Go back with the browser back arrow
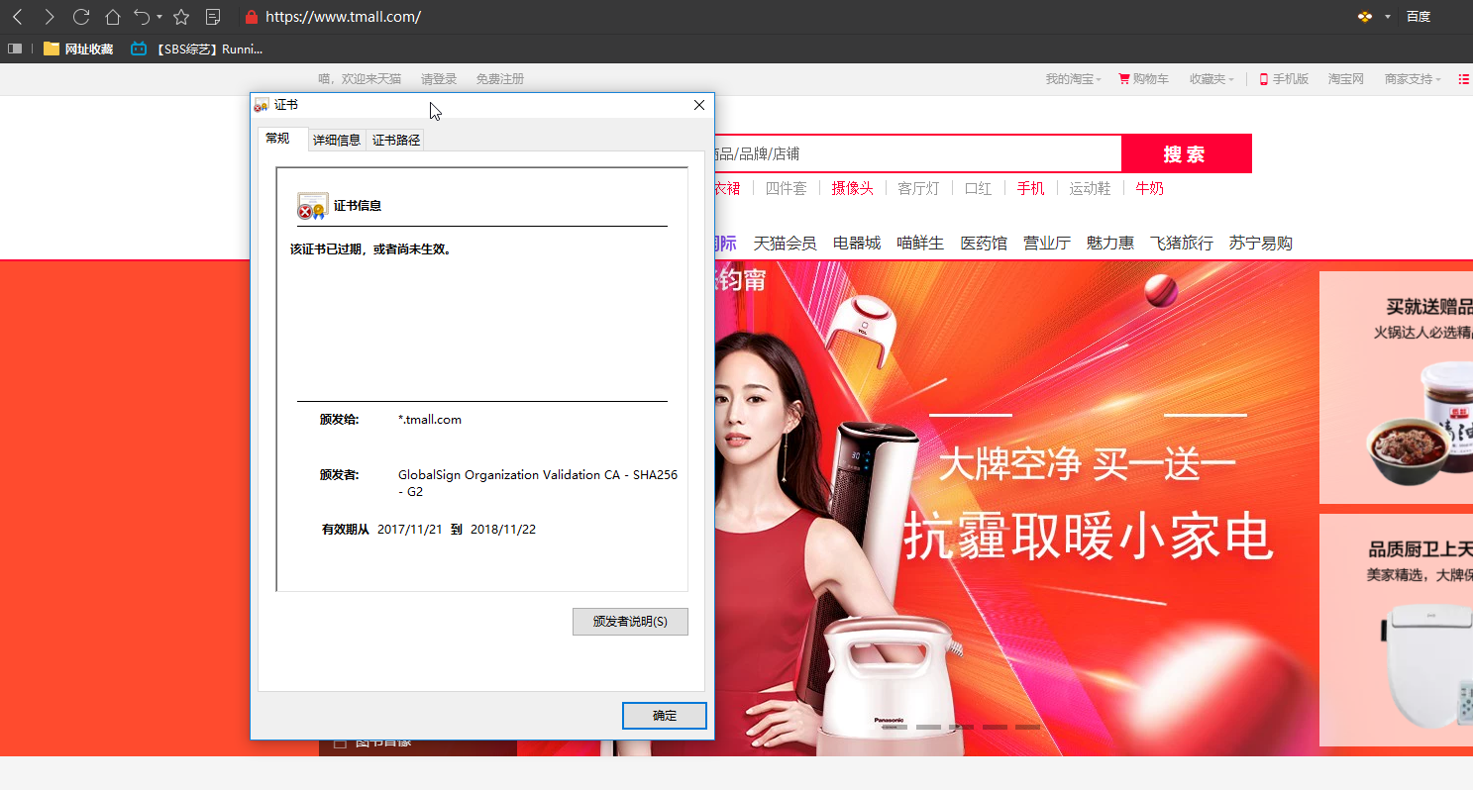Viewport: 1473px width, 790px height. coord(17,17)
